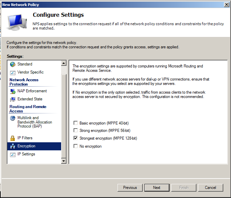
Task: Select IP Settings in settings list
Action: click(x=26, y=154)
